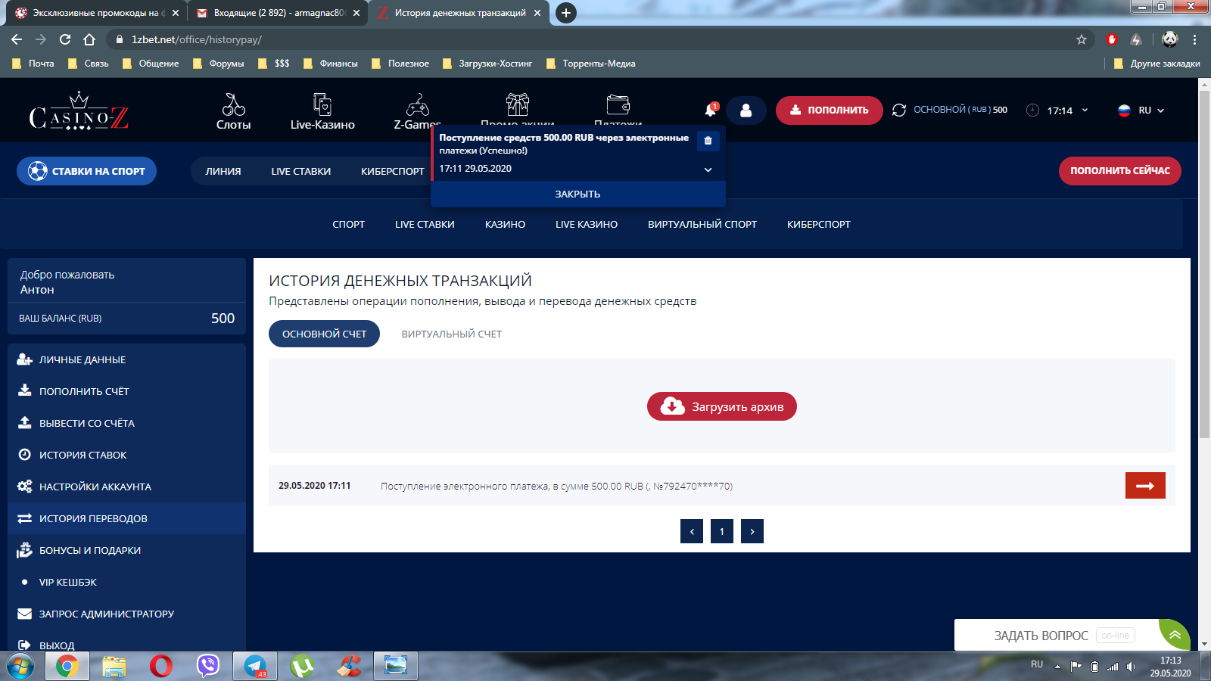Click the panda profile avatar in Chrome

(1170, 39)
